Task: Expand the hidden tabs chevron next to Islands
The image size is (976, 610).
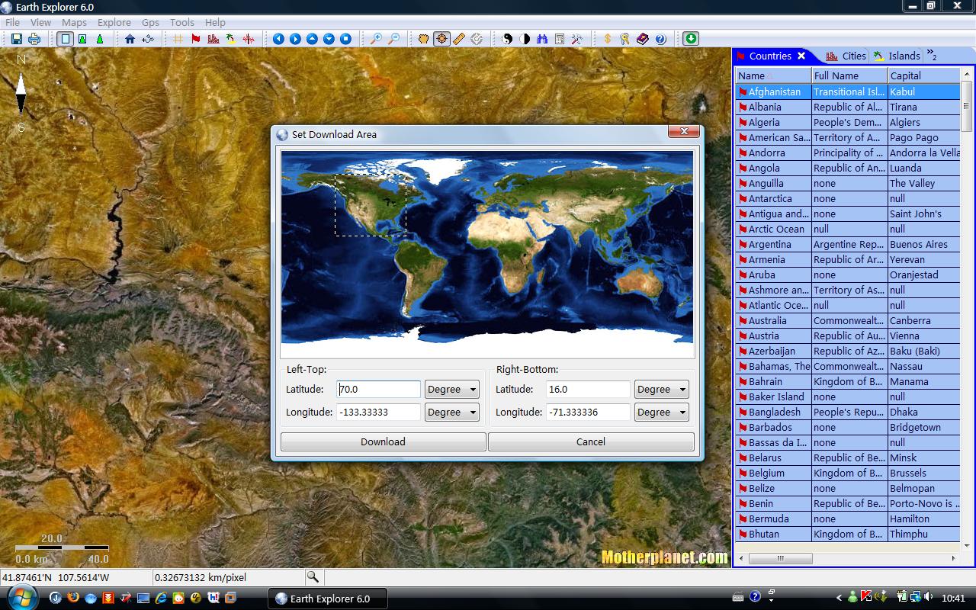Action: pyautogui.click(x=931, y=55)
